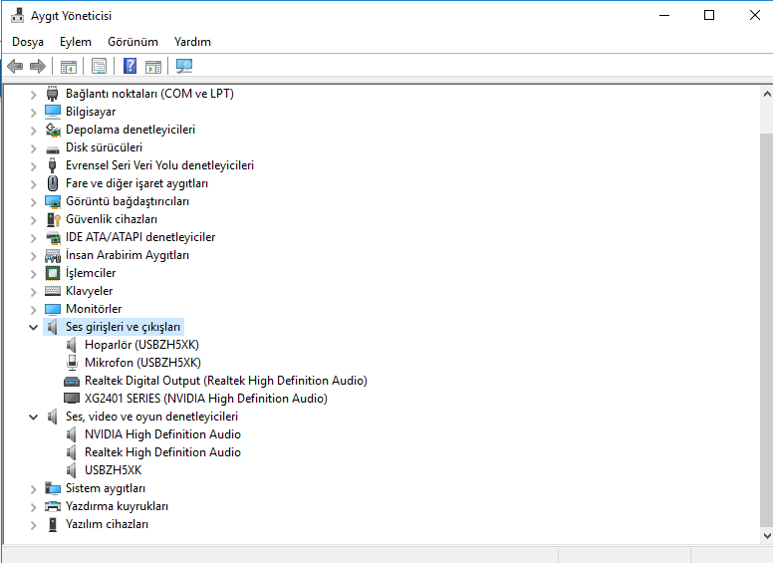Screen dimensions: 773x563
Task: Click the İnsan Arabirim Aygıtları icon
Action: [53, 255]
